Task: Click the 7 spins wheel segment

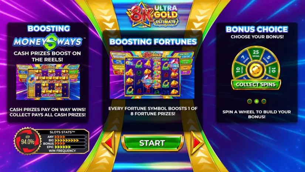Action: pos(244,59)
